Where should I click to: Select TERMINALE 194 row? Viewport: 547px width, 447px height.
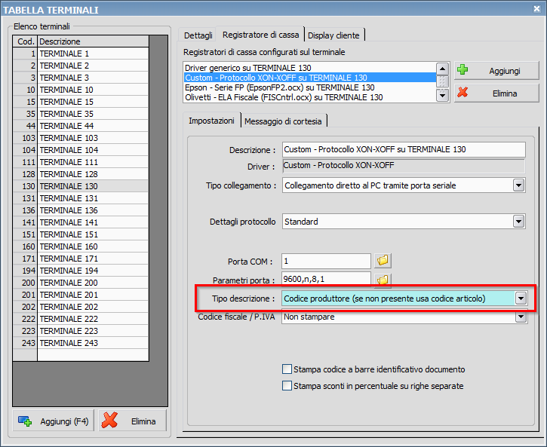[x=81, y=271]
